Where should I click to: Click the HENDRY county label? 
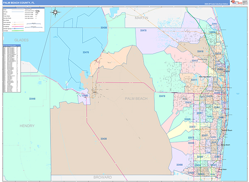click(27, 125)
